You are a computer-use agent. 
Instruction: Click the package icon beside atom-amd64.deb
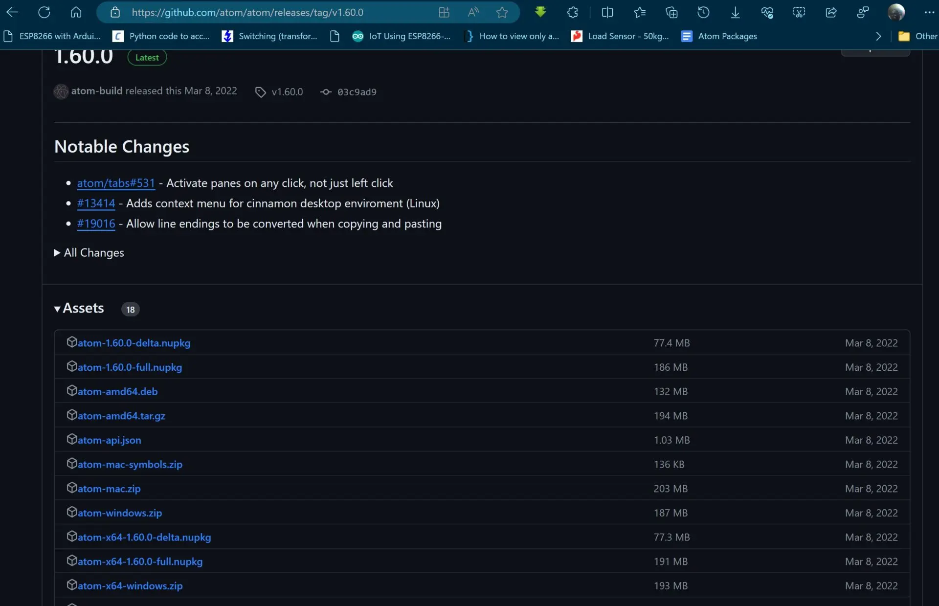pos(72,390)
